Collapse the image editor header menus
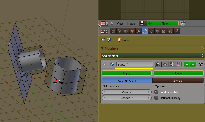Screen dimensions: 205x122 pos(112,23)
